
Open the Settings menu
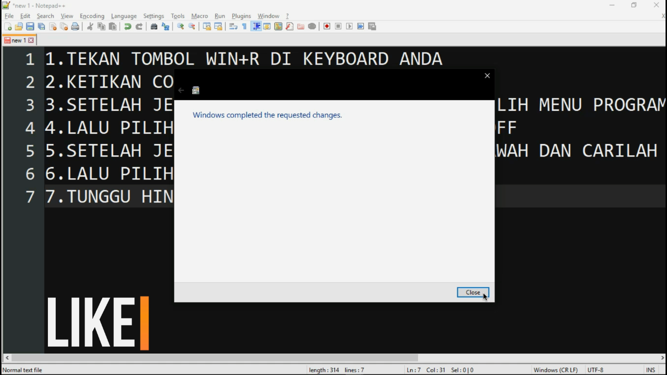[x=154, y=16]
